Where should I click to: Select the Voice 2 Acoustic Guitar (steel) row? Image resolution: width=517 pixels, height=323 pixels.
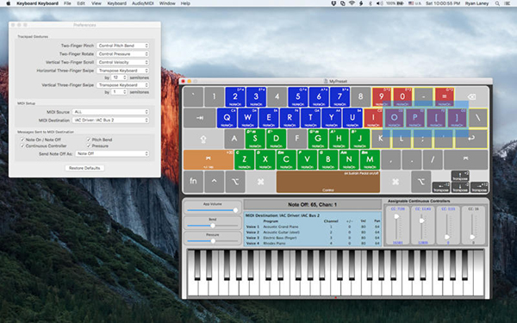click(x=313, y=232)
